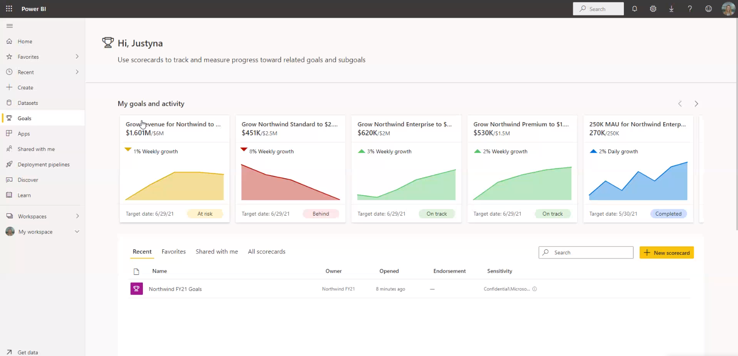738x356 pixels.
Task: Select Goals in navigation pane
Action: pyautogui.click(x=42, y=118)
